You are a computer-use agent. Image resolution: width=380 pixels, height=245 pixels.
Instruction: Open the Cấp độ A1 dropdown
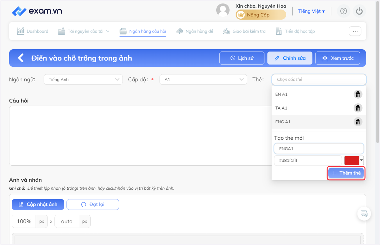203,79
